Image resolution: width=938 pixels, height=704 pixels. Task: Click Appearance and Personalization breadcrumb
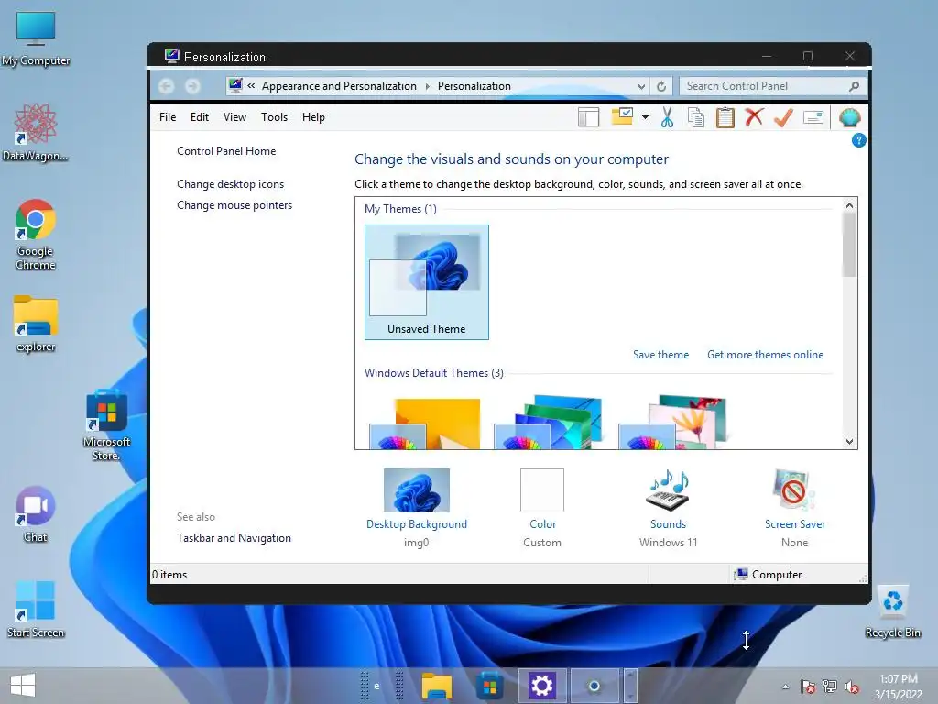339,86
